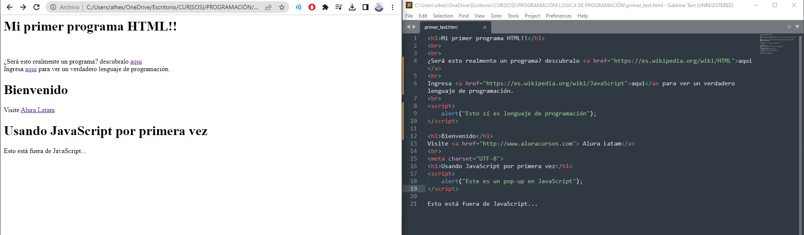Click the 'Bienvenido' heading in browser
The height and width of the screenshot is (235, 804).
point(36,90)
